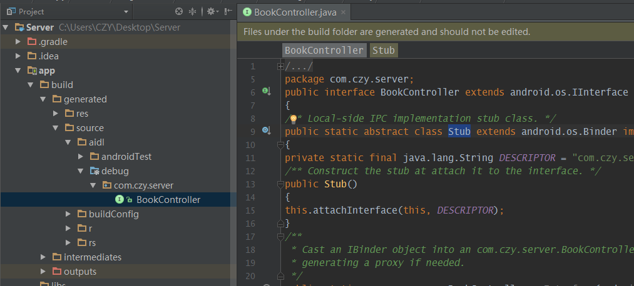Screen dimensions: 634x286
Task: Click the collapse all icon in Project panel
Action: click(x=192, y=11)
